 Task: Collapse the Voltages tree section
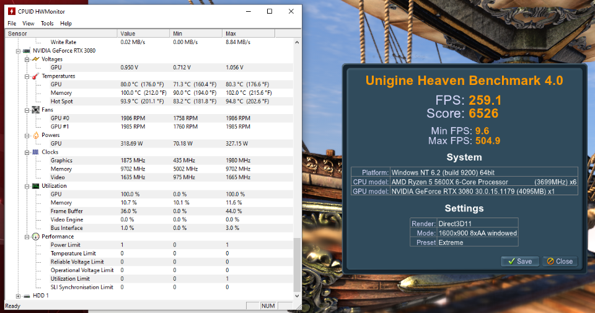click(x=27, y=60)
